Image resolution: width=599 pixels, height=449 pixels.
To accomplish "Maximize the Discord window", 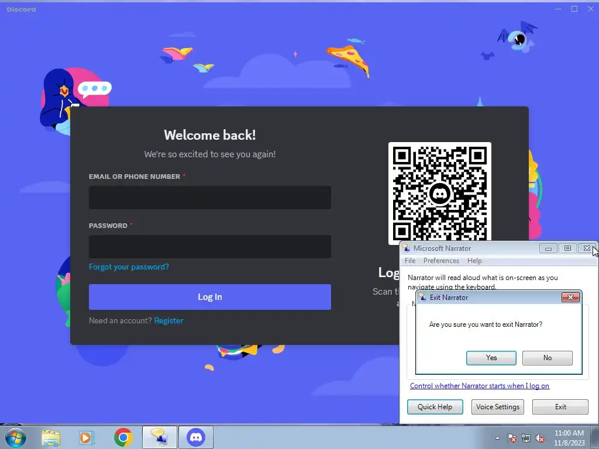I will pos(574,9).
